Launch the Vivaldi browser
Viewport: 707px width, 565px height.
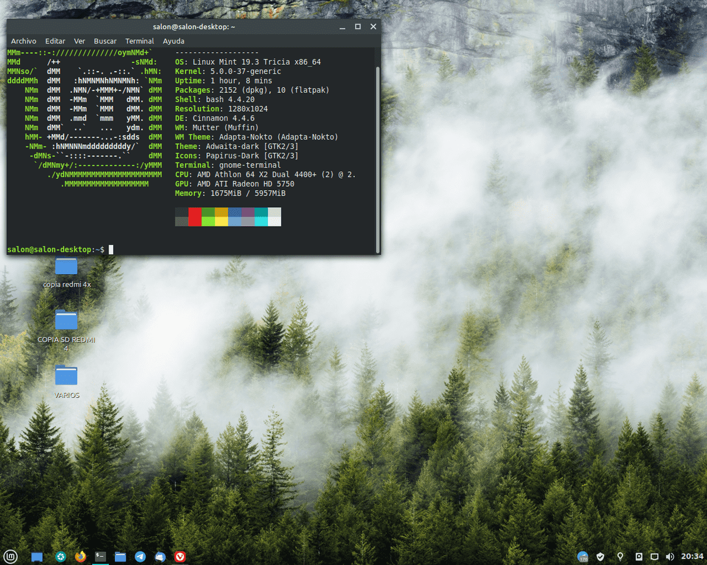click(180, 556)
